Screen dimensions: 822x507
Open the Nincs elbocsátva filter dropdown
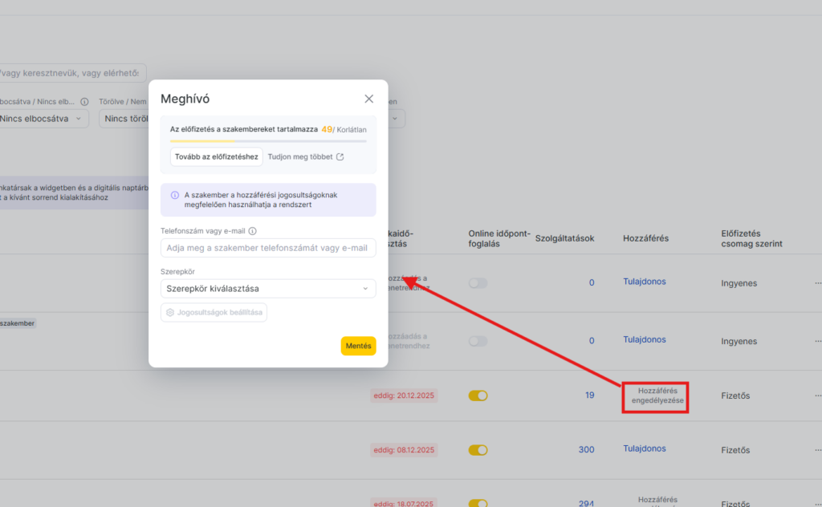(43, 119)
